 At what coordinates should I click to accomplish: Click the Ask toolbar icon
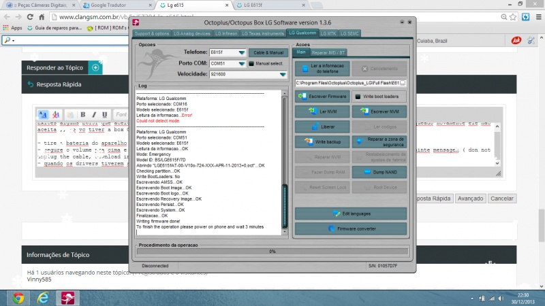coord(516,41)
